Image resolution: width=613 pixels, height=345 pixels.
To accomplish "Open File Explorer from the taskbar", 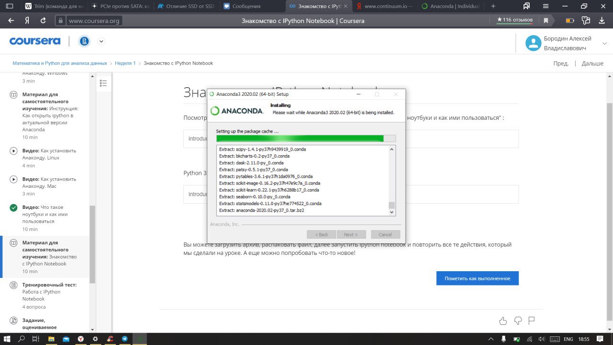I will (51, 339).
